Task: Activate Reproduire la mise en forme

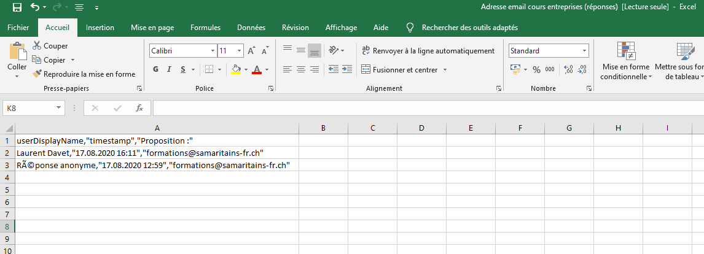Action: click(84, 74)
